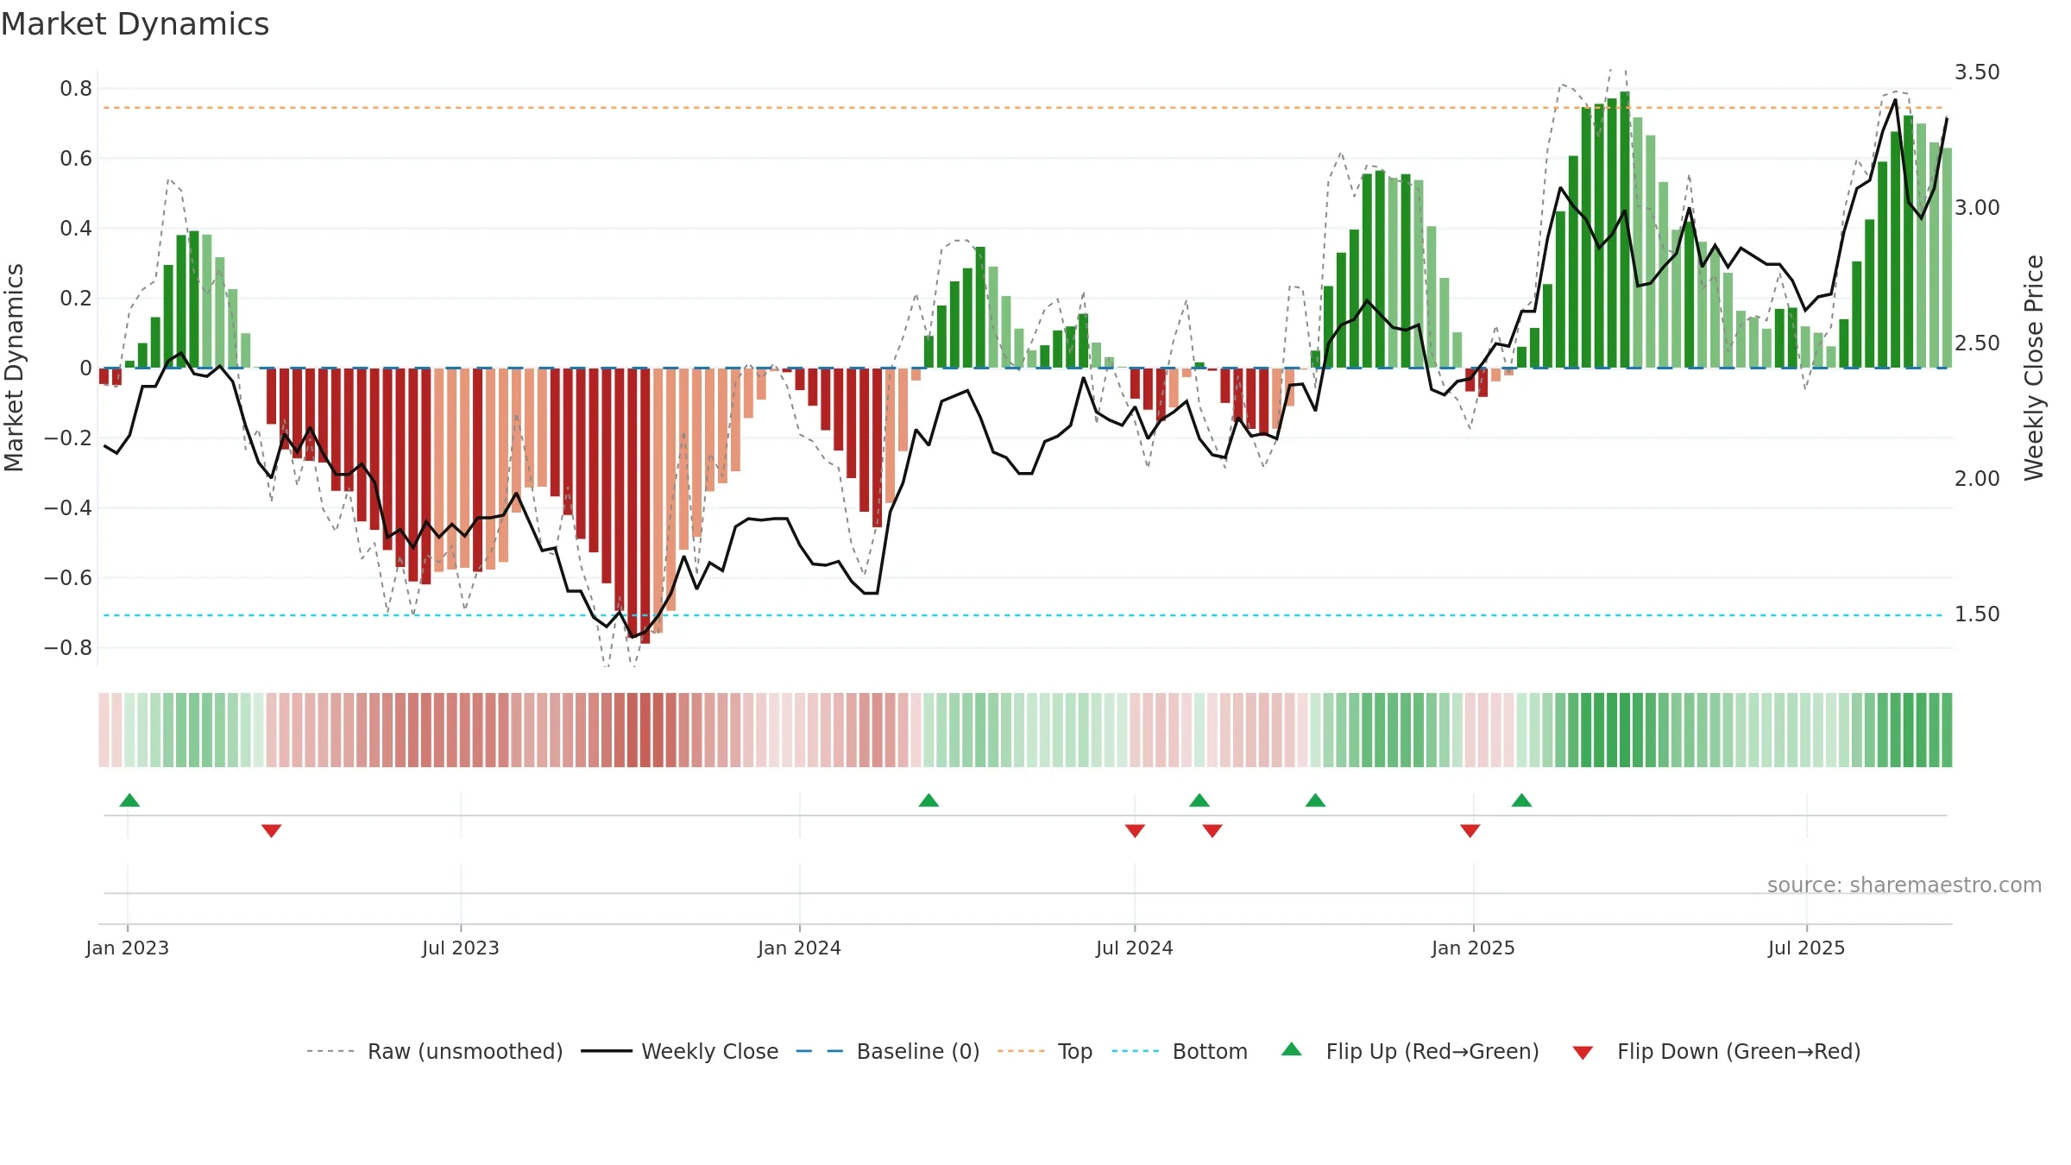Toggle the Raw (unsmoothed) legend entry
The image size is (2071, 1165).
click(x=434, y=1051)
